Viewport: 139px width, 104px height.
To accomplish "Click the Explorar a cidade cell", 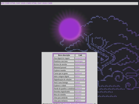I will click(64, 86).
